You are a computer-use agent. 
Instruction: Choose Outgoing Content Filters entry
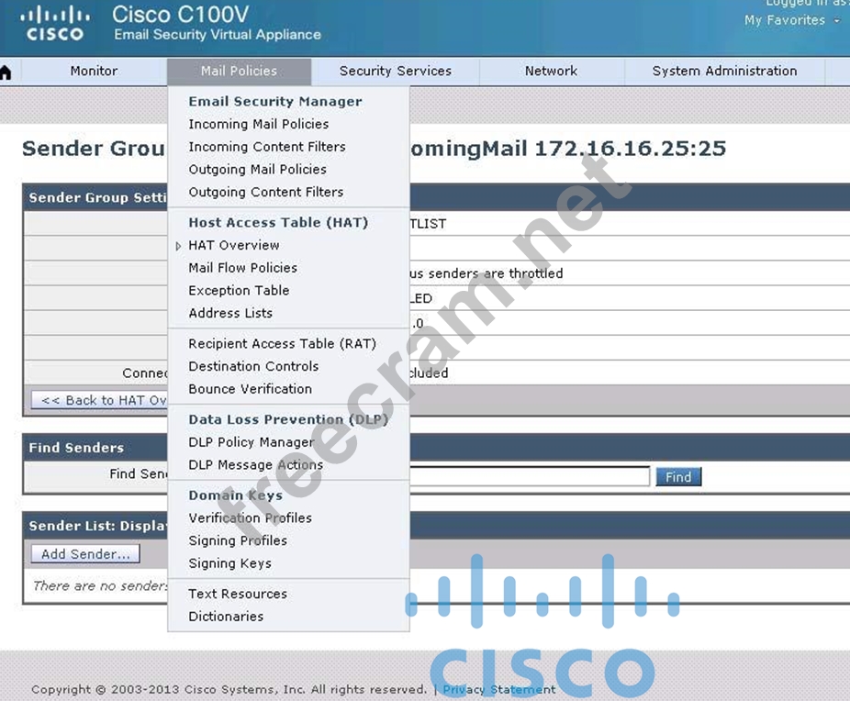pos(265,192)
